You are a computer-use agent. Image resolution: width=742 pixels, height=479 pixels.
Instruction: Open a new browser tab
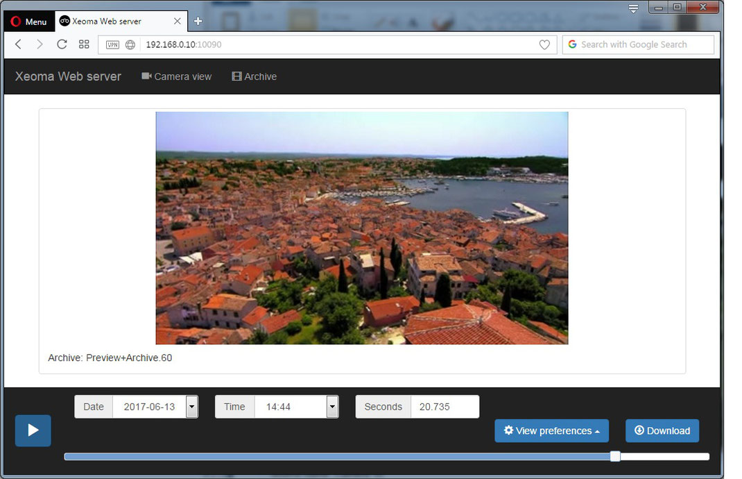tap(198, 22)
